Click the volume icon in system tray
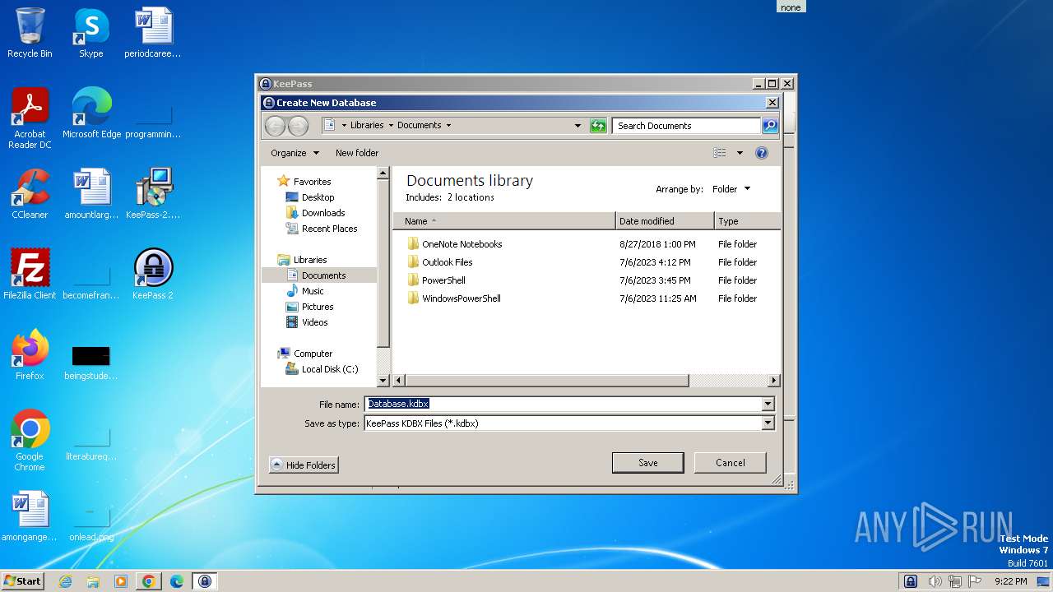Viewport: 1053px width, 592px height. (935, 581)
